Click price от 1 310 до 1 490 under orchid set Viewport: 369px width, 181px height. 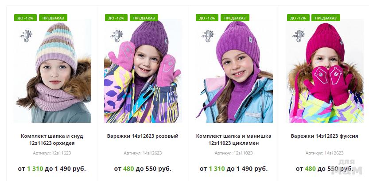tap(52, 169)
